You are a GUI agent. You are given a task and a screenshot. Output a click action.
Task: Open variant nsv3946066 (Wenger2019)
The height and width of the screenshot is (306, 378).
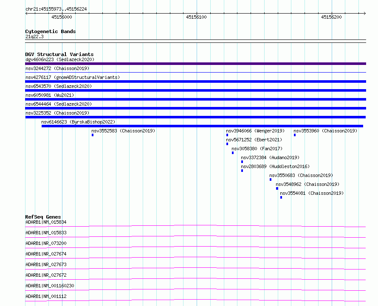tap(255, 131)
